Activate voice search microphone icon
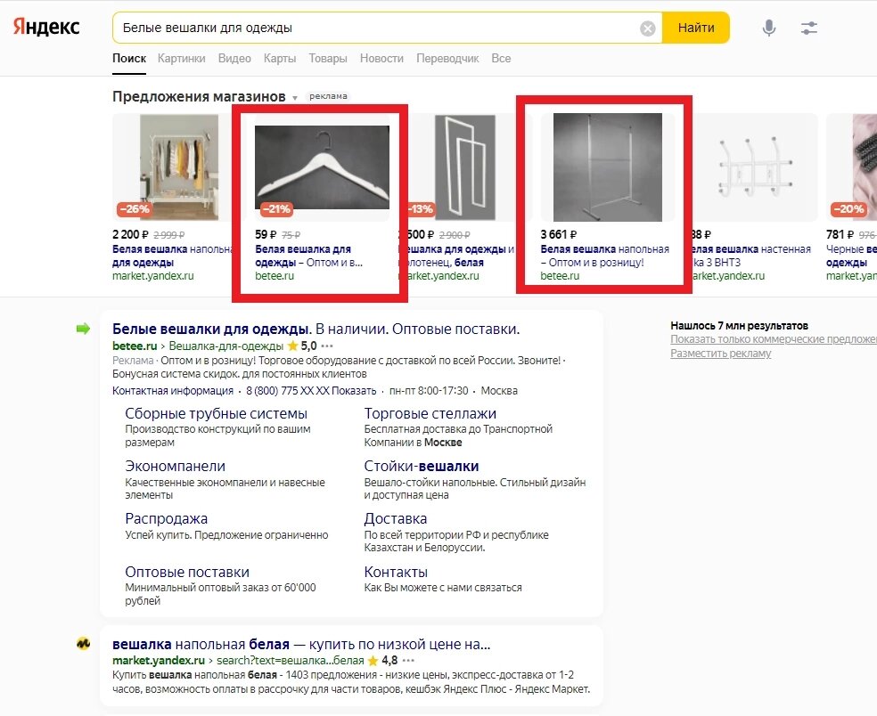The height and width of the screenshot is (716, 877). [769, 28]
